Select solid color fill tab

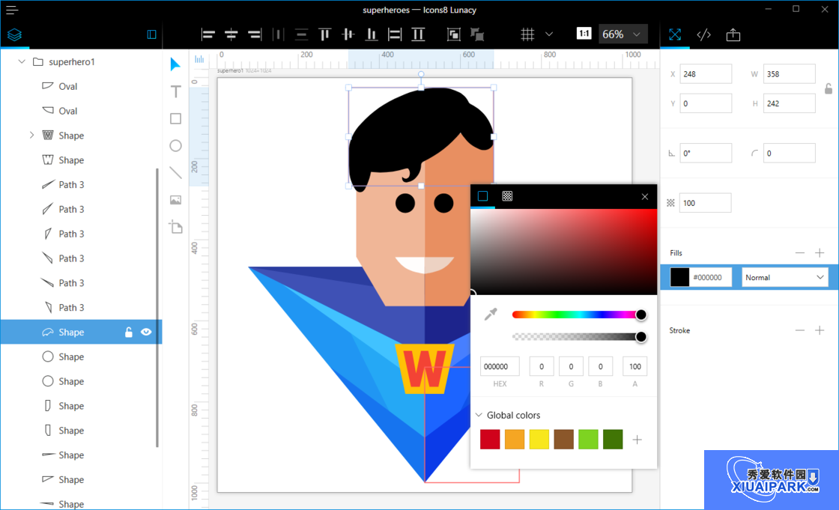(482, 196)
